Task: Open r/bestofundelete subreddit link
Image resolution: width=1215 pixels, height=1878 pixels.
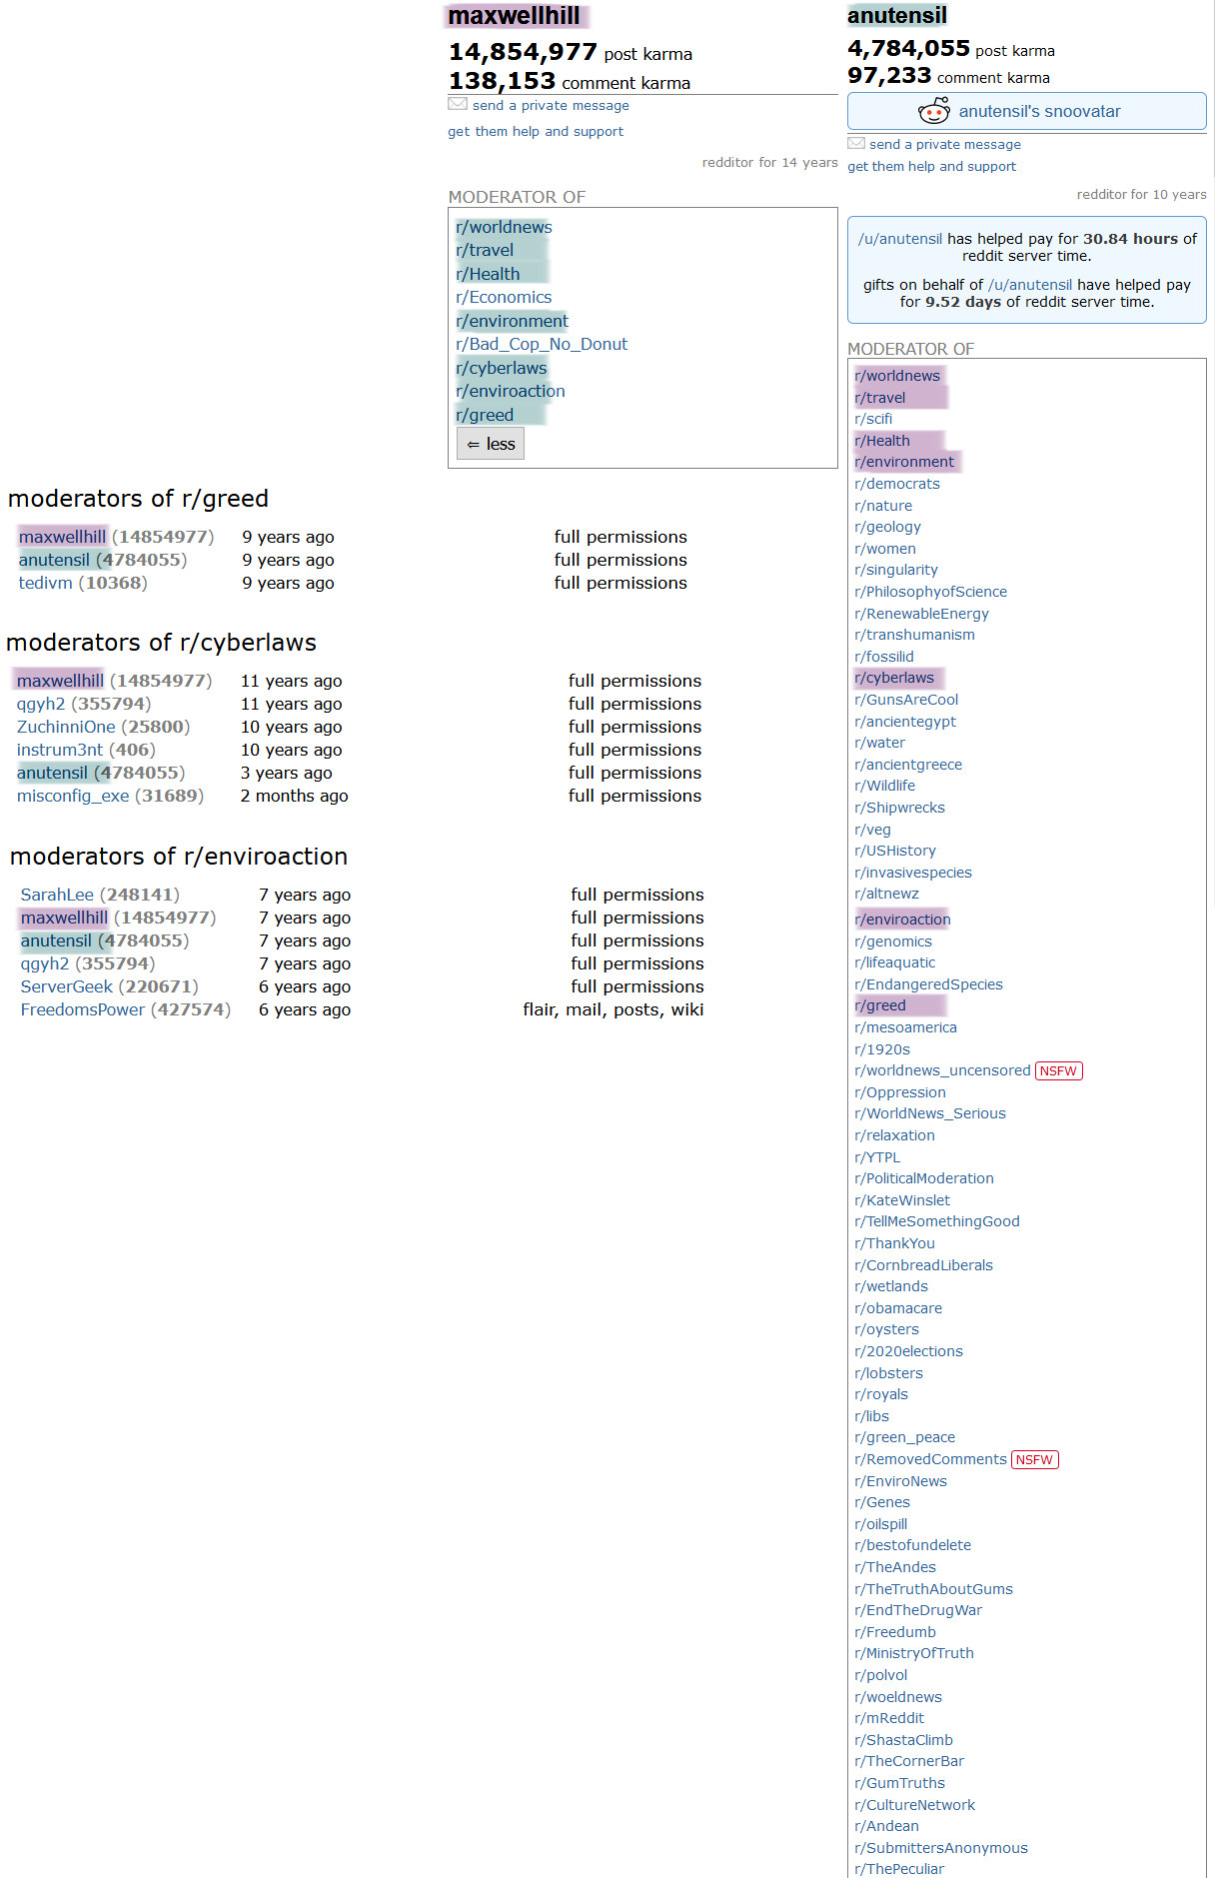Action: pyautogui.click(x=912, y=1545)
